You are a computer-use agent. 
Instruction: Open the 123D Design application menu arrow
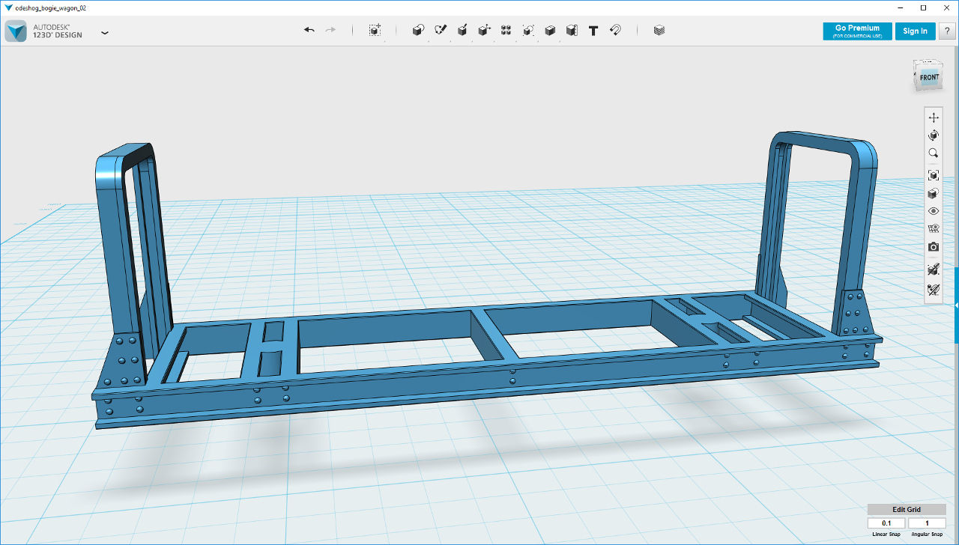click(x=105, y=32)
